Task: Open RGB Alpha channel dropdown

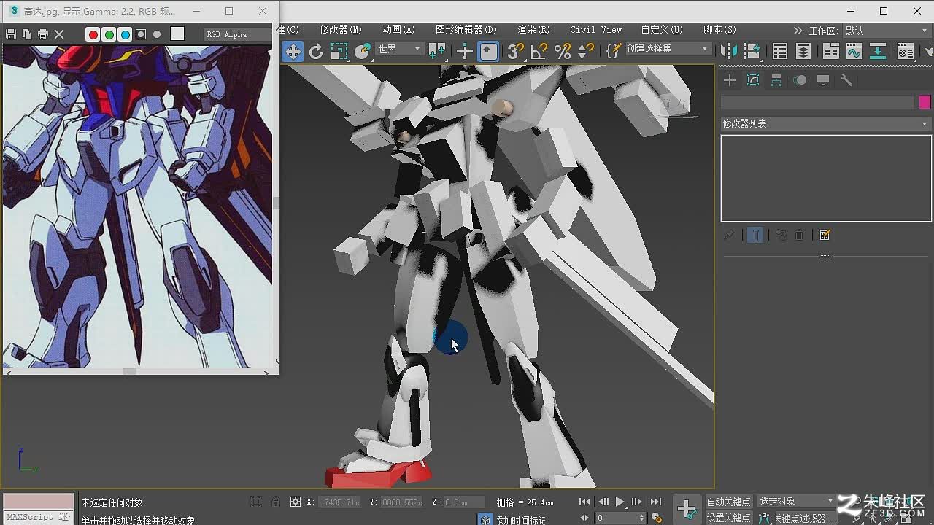Action: click(237, 34)
